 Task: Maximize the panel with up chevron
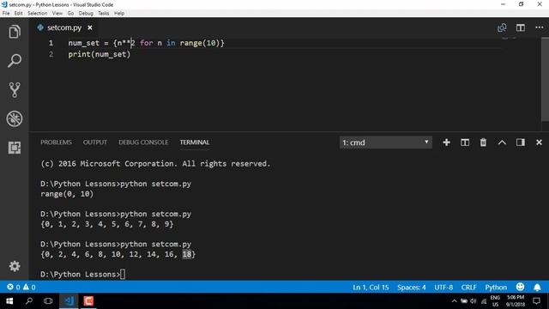click(502, 142)
